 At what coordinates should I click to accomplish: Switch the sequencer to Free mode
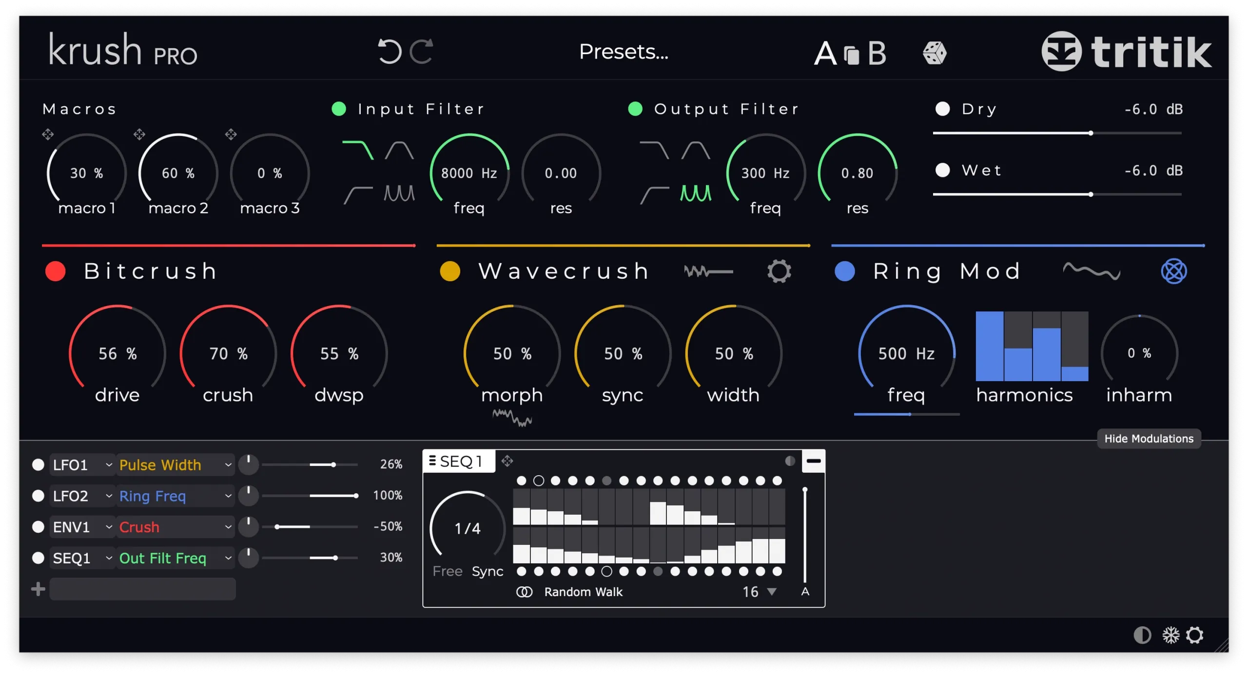point(447,571)
